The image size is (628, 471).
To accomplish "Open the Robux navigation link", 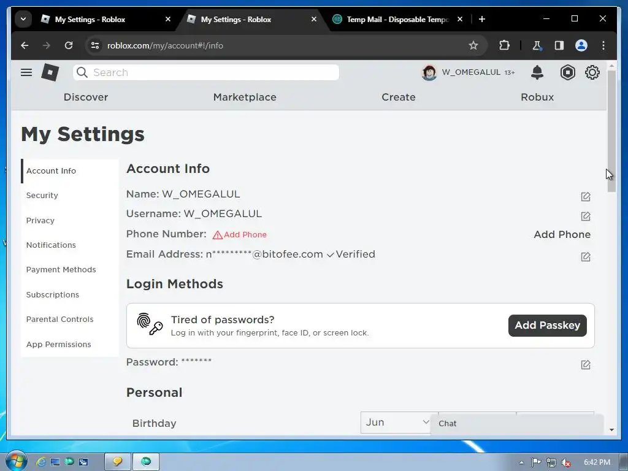I will [x=537, y=97].
